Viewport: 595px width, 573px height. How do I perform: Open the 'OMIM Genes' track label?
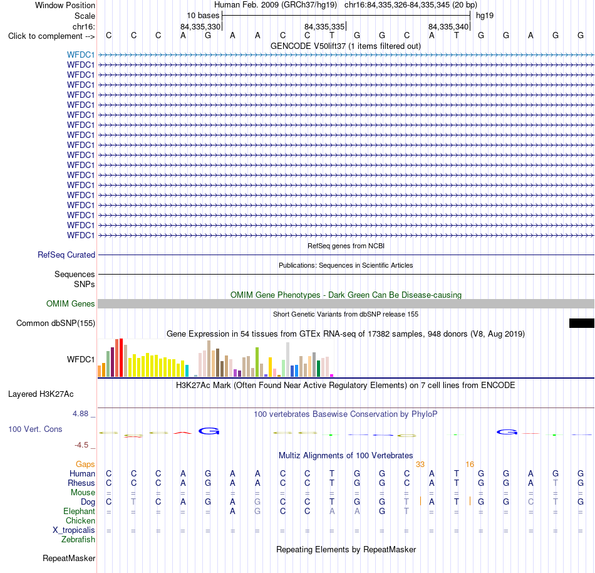(x=70, y=304)
